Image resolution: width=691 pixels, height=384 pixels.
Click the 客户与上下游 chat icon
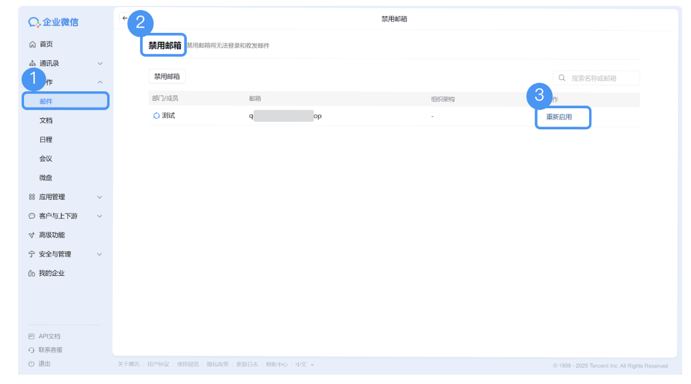[32, 216]
